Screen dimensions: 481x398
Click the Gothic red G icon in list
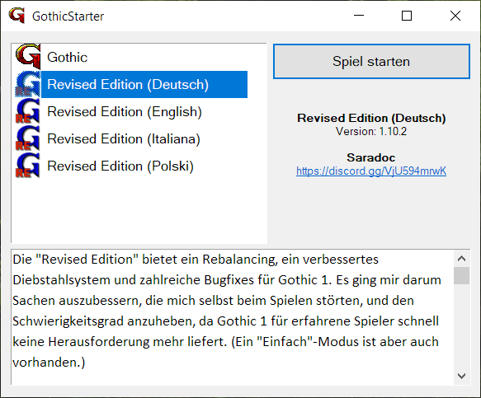point(28,56)
